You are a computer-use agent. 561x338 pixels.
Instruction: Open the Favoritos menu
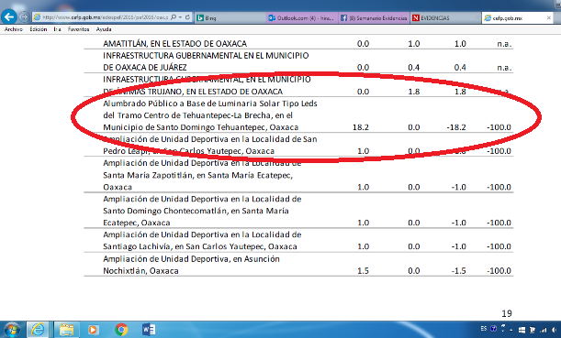(x=78, y=29)
